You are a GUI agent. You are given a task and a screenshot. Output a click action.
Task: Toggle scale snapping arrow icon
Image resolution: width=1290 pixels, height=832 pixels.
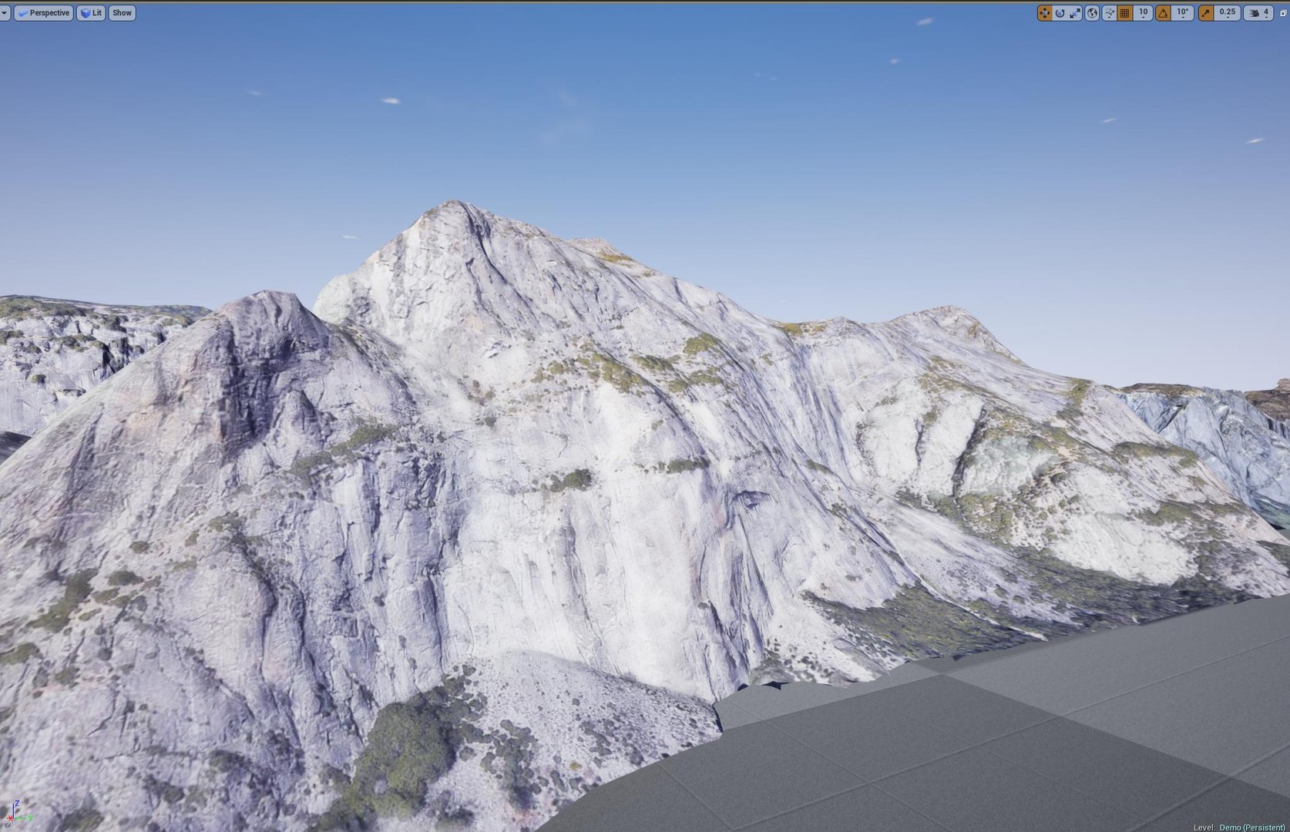[x=1206, y=13]
